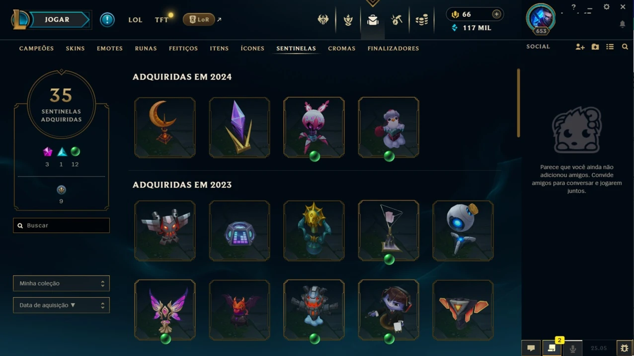
Task: Expand the Data de aquisição sort dropdown
Action: pyautogui.click(x=61, y=305)
